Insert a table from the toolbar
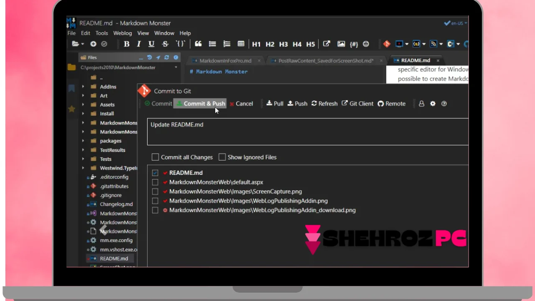Image resolution: width=535 pixels, height=301 pixels. click(x=241, y=44)
